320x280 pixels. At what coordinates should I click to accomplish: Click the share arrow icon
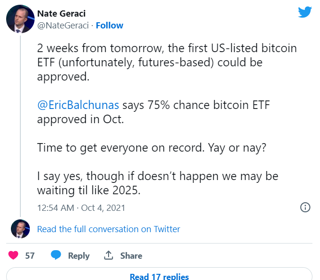click(109, 255)
